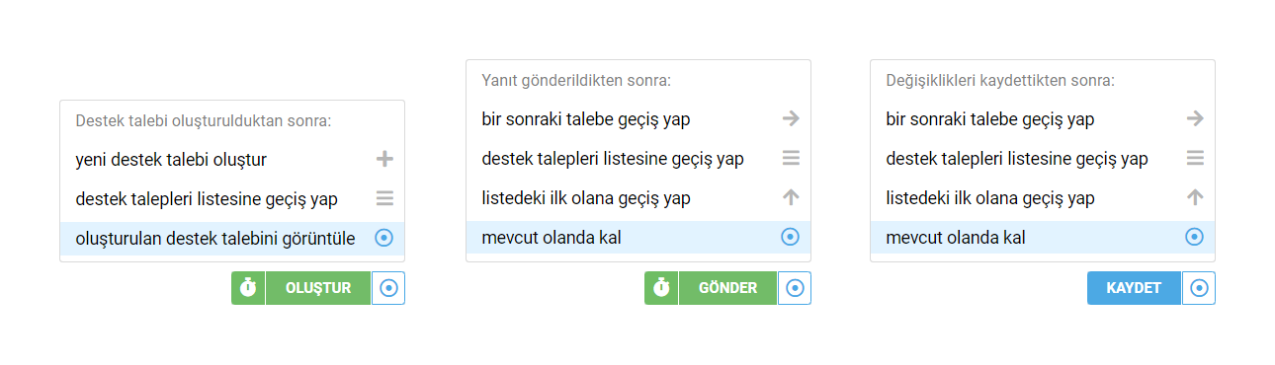Viewport: 1275px width, 365px height.
Task: Click stopwatch icon beside GÖNDER button
Action: (x=661, y=288)
